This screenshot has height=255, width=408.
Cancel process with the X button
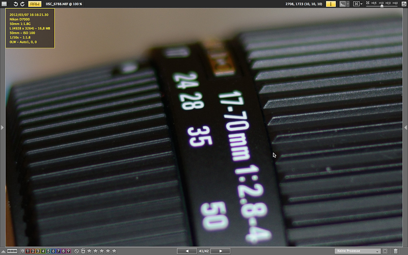(385, 251)
